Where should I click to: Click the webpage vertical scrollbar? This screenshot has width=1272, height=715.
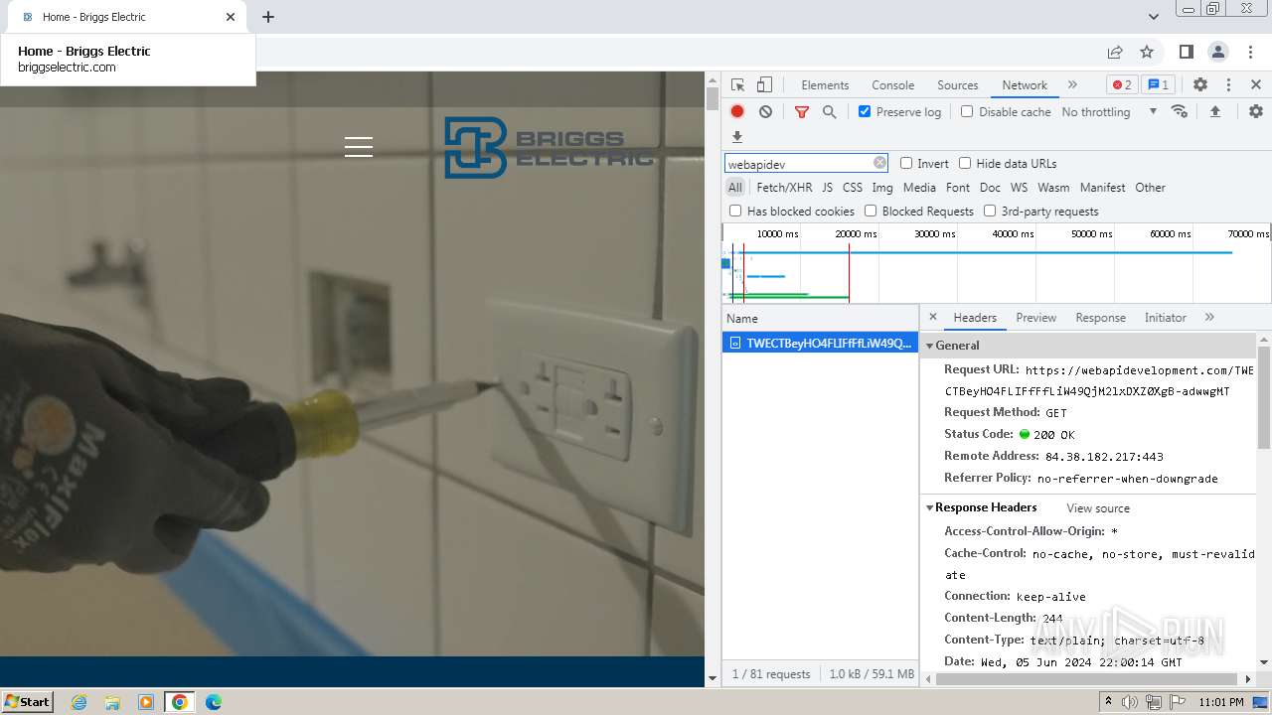(x=712, y=98)
